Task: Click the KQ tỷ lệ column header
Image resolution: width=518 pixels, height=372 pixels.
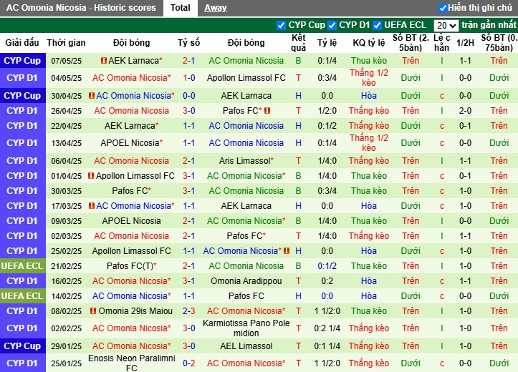Action: click(x=369, y=43)
